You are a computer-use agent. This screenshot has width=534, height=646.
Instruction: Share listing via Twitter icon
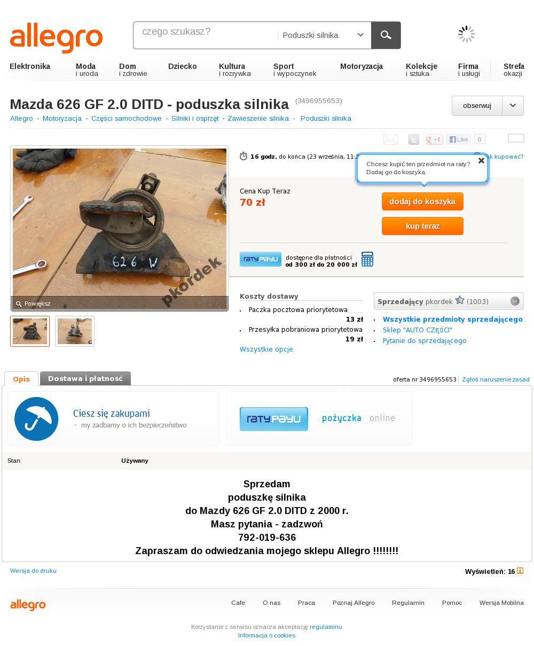pyautogui.click(x=414, y=139)
